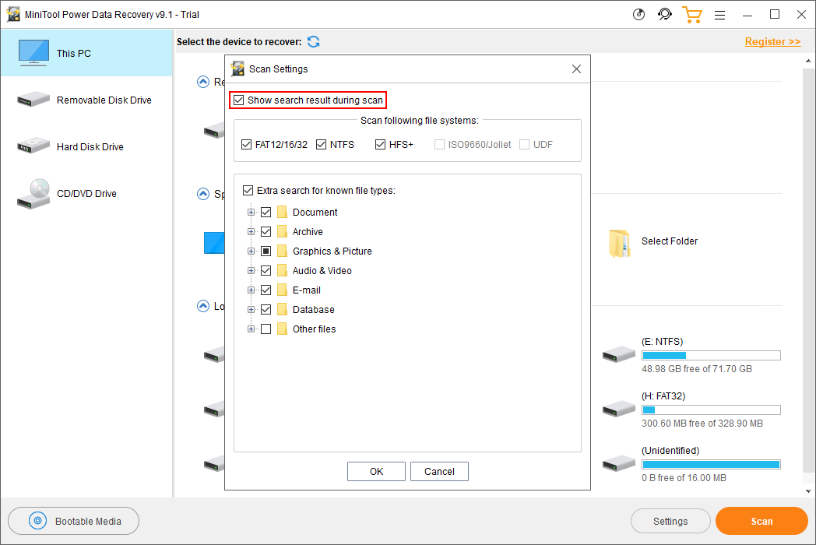Expand the Graphics & Picture tree node
This screenshot has width=816, height=545.
pos(251,251)
